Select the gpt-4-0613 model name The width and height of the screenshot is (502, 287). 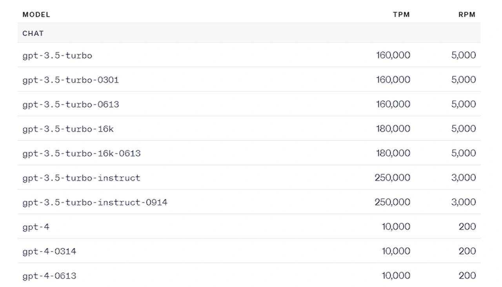pyautogui.click(x=49, y=276)
